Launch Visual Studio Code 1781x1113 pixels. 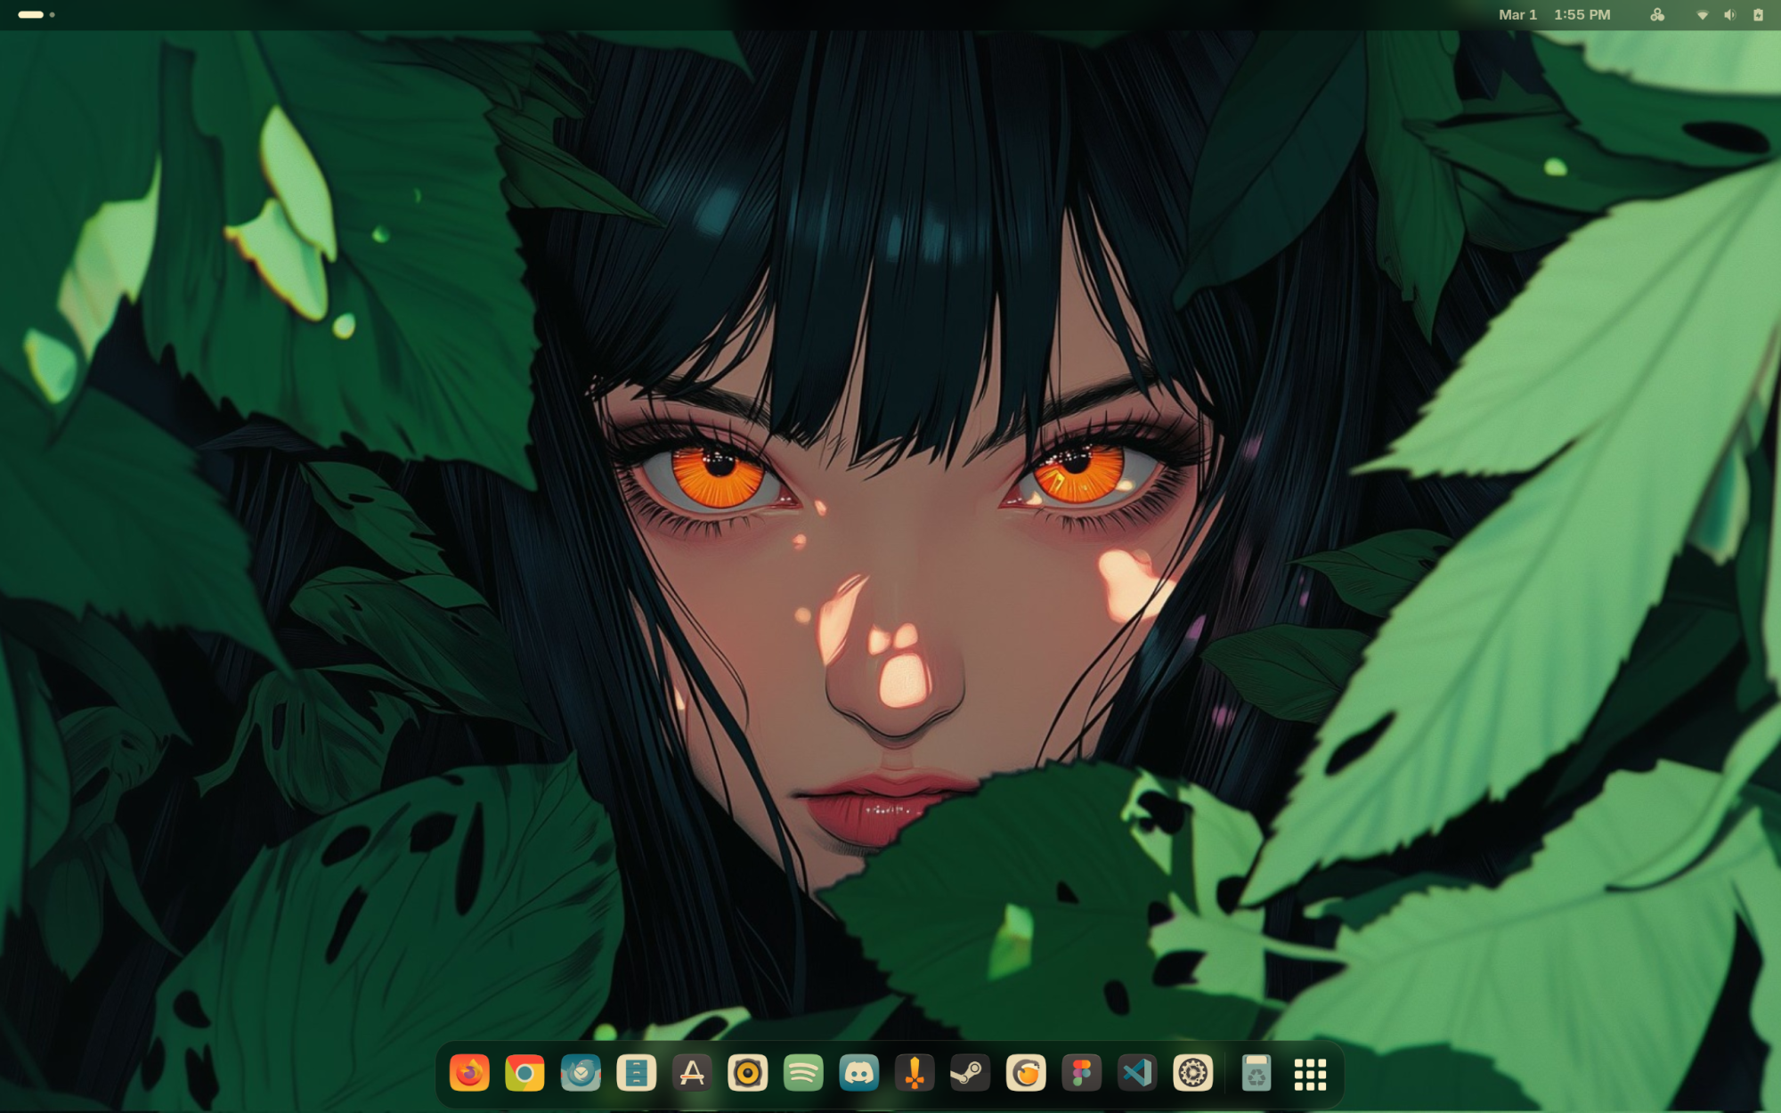tap(1137, 1074)
